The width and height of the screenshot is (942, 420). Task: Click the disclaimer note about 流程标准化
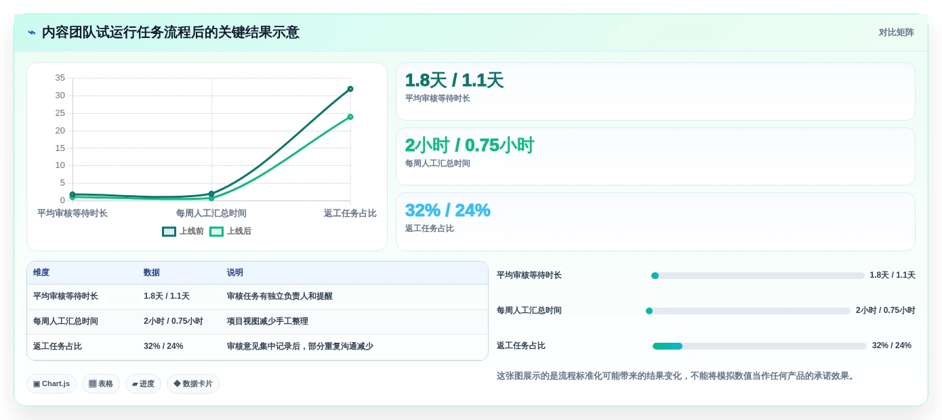[678, 376]
